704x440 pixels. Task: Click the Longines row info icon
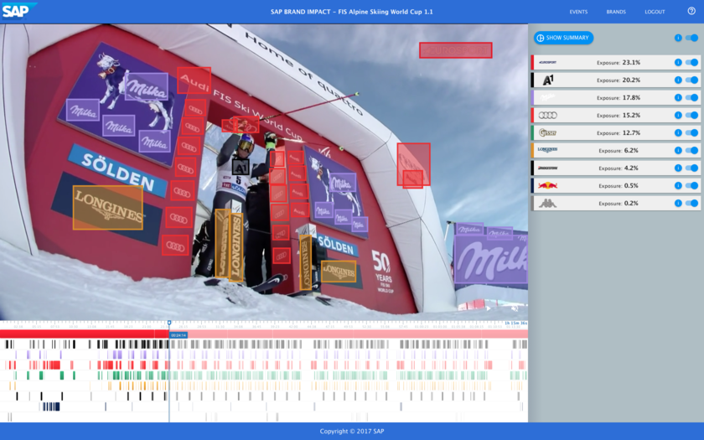678,150
